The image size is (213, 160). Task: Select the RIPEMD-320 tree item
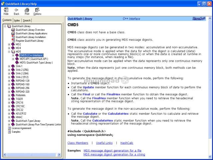pos(23,92)
